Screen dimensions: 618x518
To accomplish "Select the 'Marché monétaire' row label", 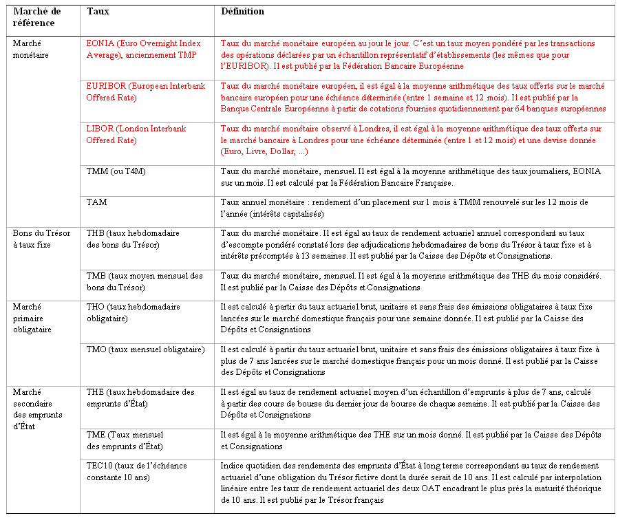I will click(x=31, y=50).
